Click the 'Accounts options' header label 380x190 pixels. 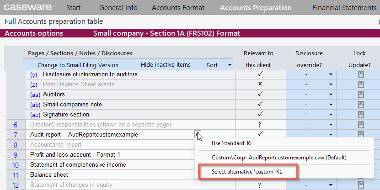34,33
